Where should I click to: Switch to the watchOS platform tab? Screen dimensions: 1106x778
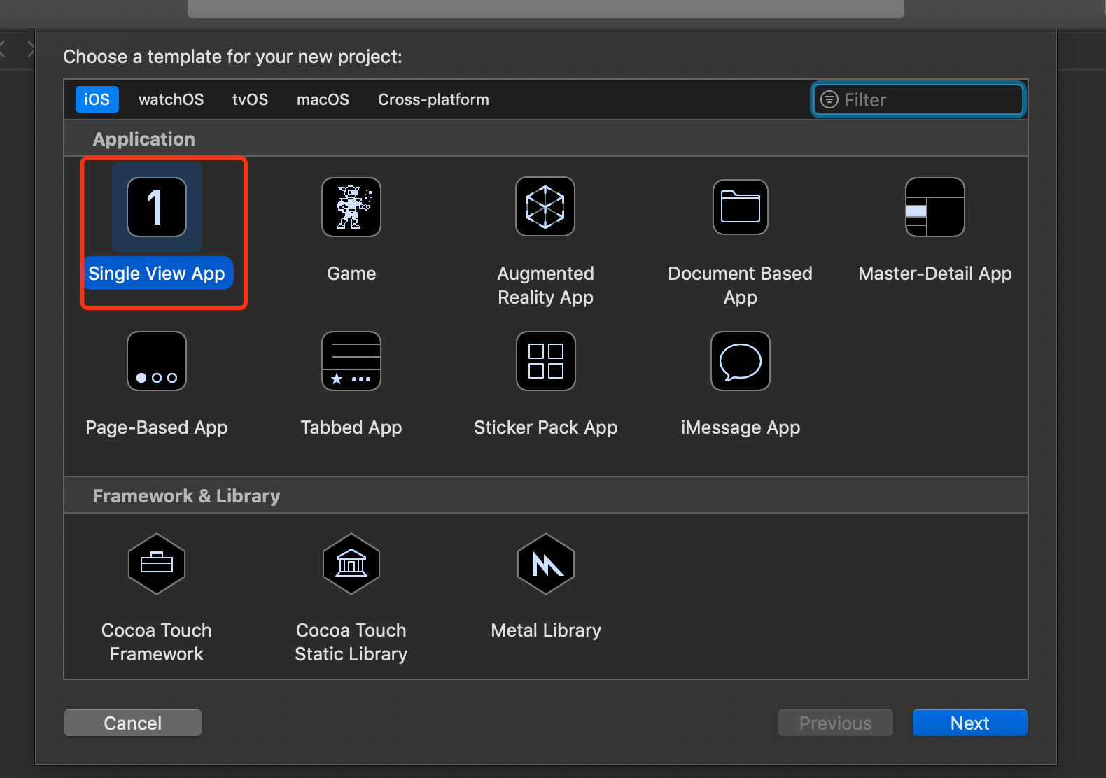pyautogui.click(x=171, y=99)
